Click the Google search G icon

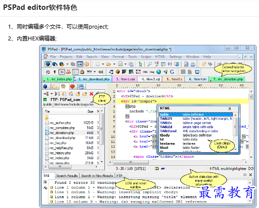click(x=172, y=72)
